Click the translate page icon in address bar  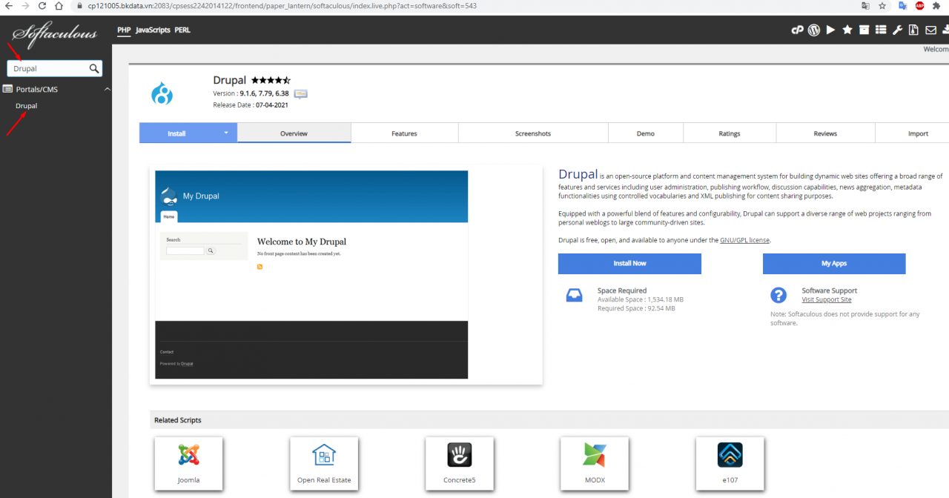pyautogui.click(x=864, y=5)
